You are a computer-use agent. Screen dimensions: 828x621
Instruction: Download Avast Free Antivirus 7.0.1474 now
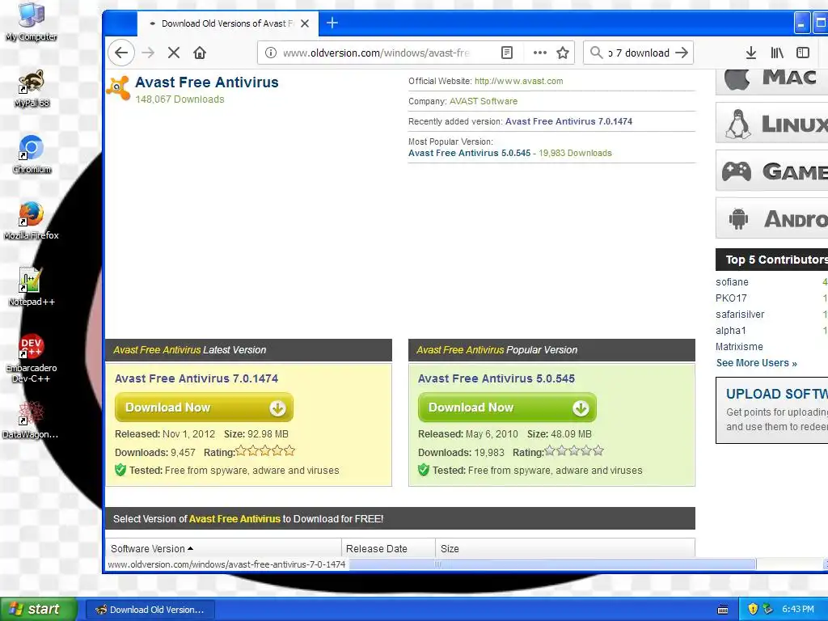click(x=204, y=408)
